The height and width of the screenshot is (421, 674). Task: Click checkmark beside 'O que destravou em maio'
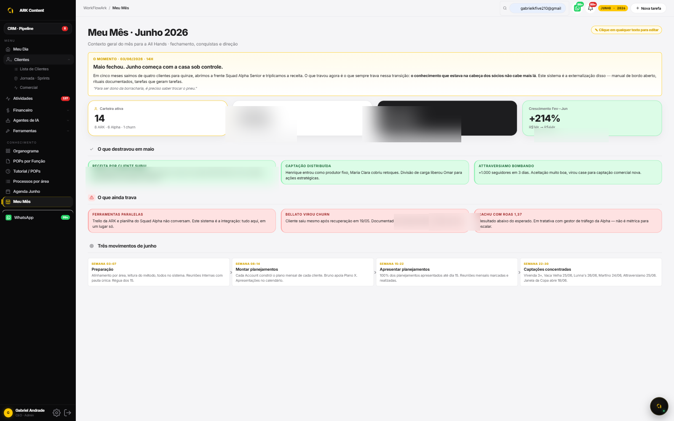91,149
